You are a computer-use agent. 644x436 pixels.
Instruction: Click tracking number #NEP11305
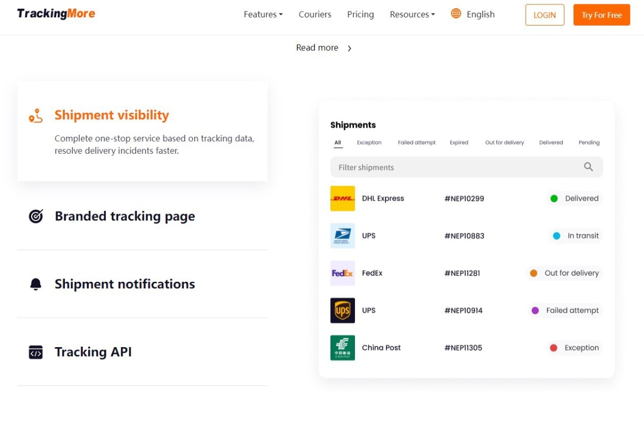(464, 348)
